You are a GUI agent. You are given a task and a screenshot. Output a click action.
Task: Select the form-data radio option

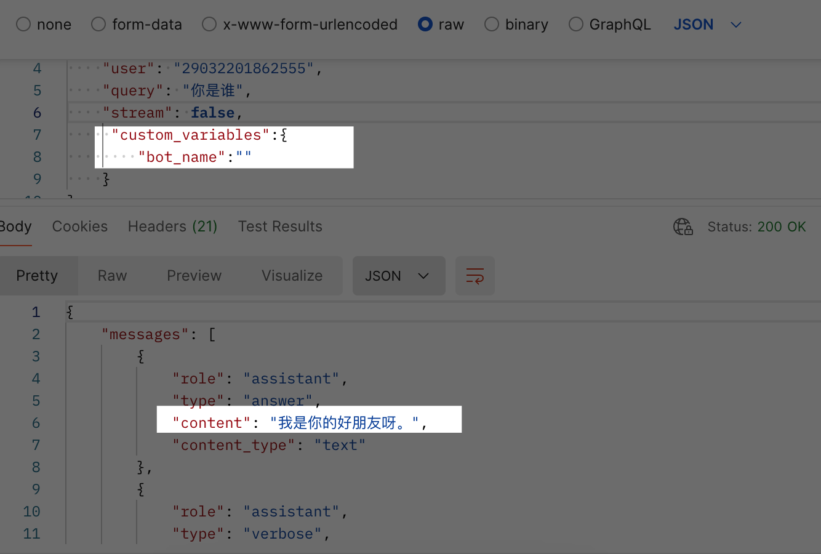tap(98, 25)
